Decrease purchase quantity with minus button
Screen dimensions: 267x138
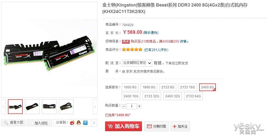[x=124, y=106]
